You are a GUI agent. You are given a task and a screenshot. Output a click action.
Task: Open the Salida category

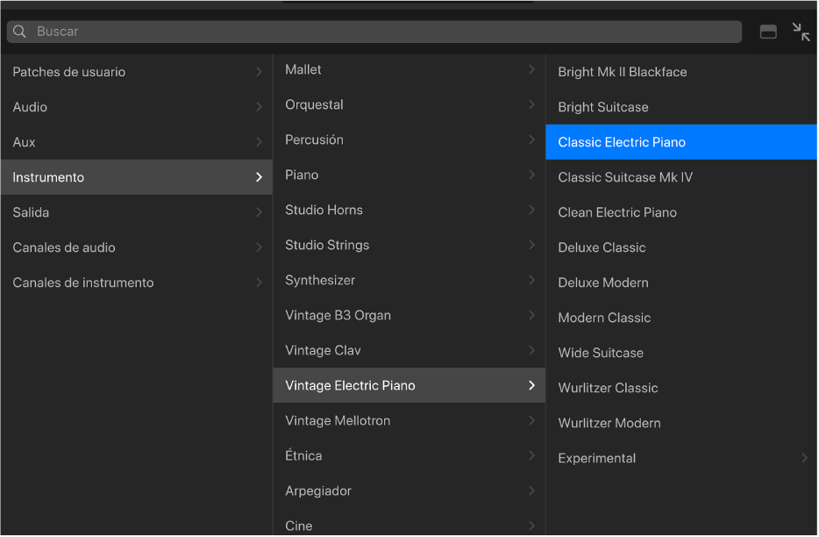(136, 212)
